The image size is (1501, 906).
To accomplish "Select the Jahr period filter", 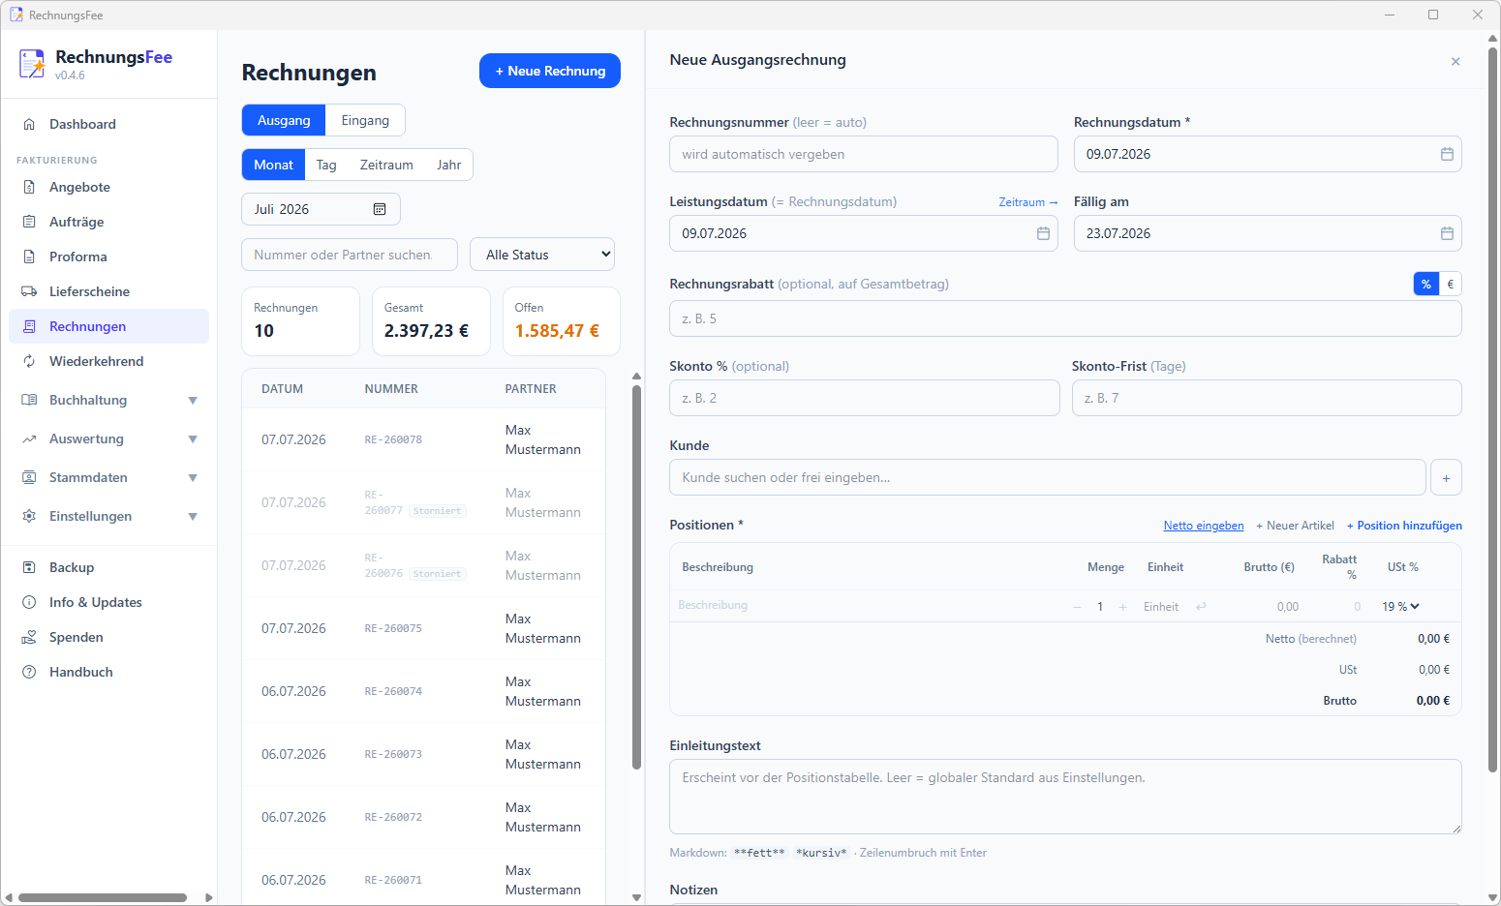I will (x=448, y=165).
